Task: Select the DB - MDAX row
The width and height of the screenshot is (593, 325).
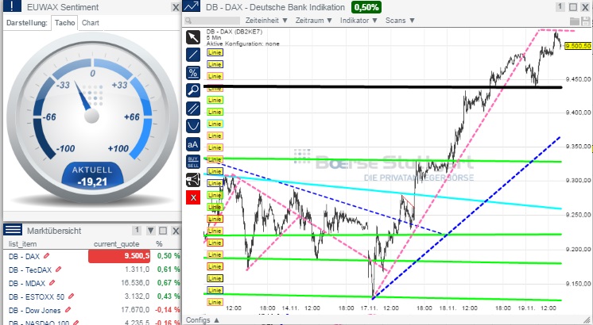Action: pos(92,283)
